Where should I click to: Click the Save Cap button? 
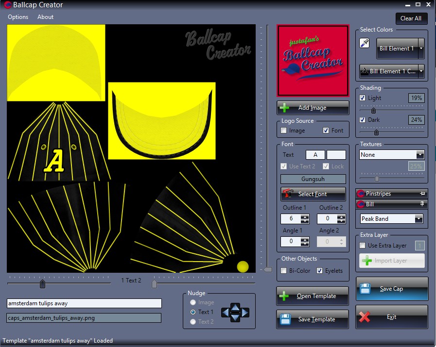click(392, 289)
